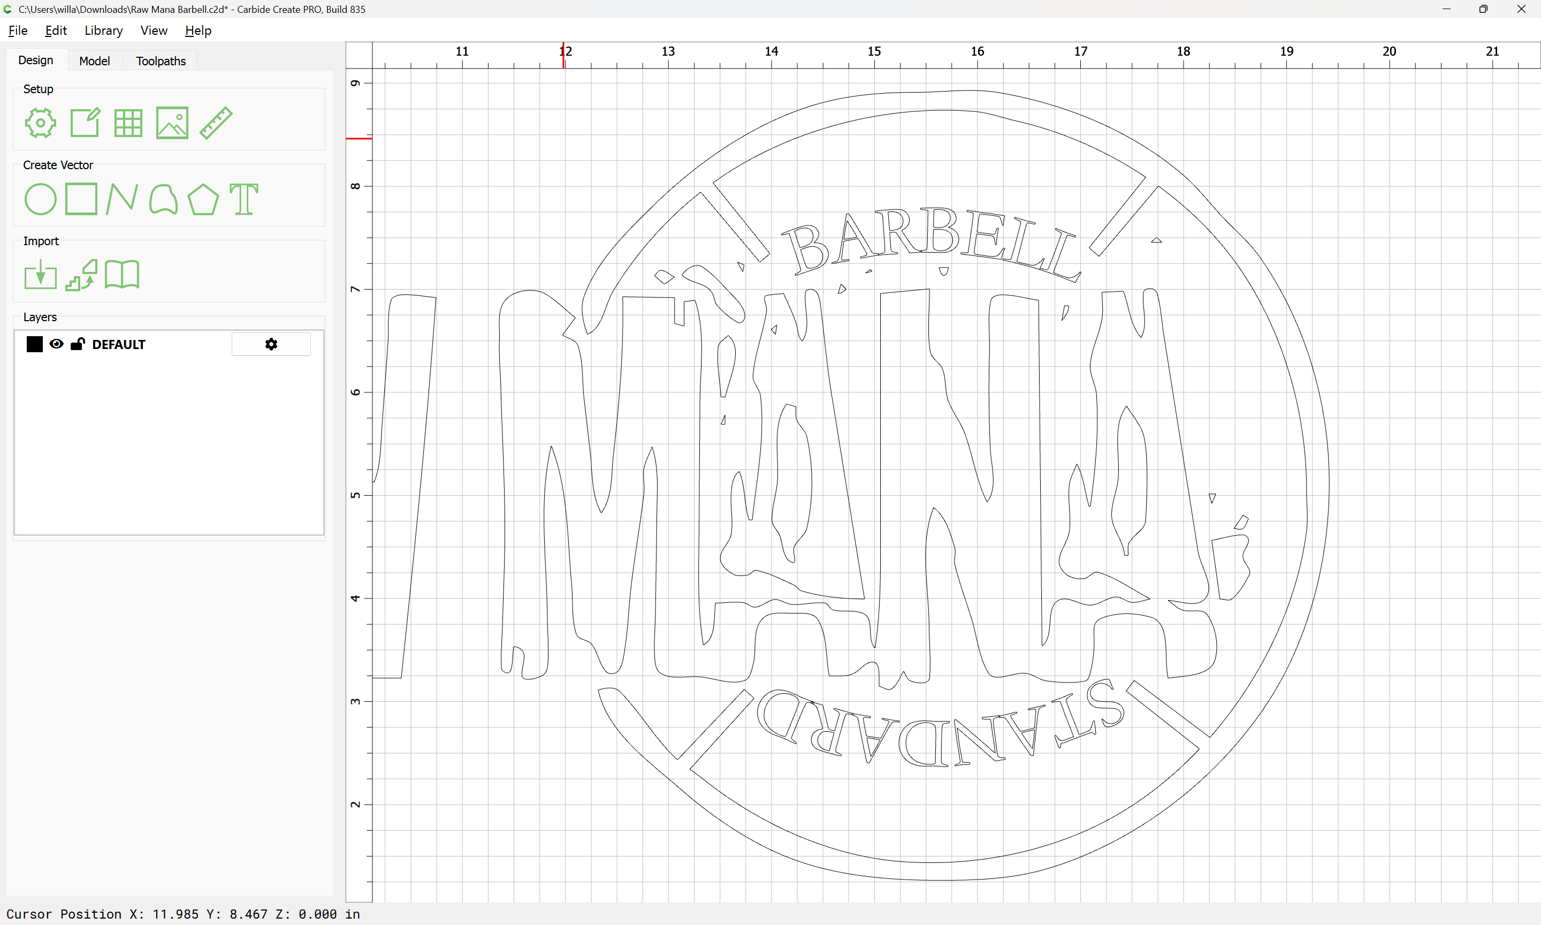The height and width of the screenshot is (925, 1541).
Task: Select the Curve vector tool
Action: tap(163, 200)
